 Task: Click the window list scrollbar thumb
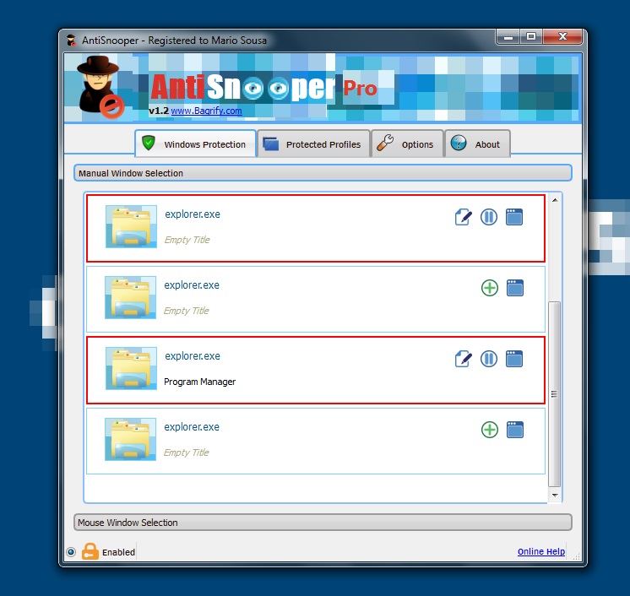[x=555, y=394]
